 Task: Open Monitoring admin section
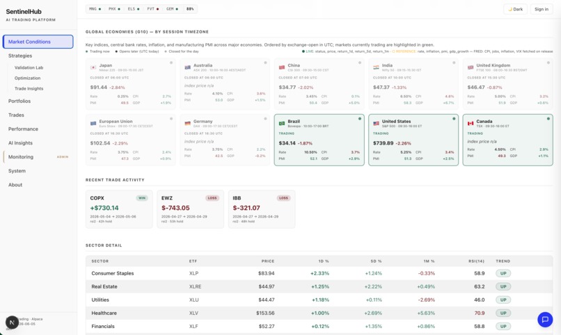pos(38,157)
